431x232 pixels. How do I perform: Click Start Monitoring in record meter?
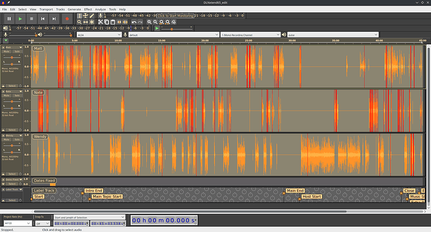tap(176, 16)
